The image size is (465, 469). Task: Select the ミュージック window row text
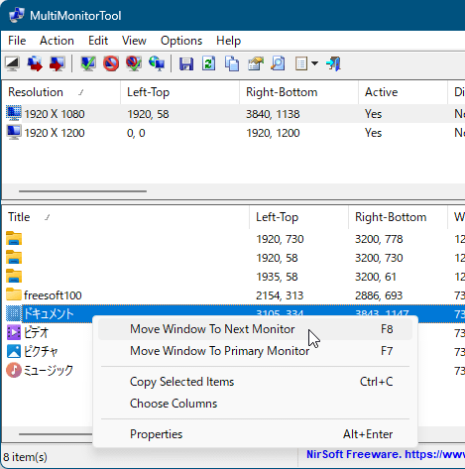coord(49,371)
